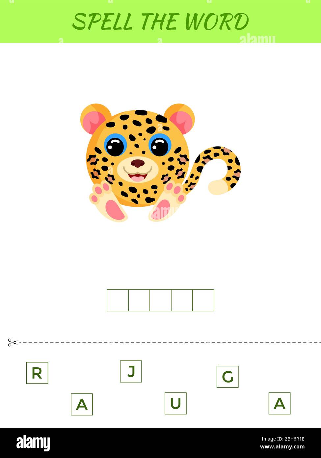Open the www.alamy.com link
This screenshot has width=321, height=458.
282,447
